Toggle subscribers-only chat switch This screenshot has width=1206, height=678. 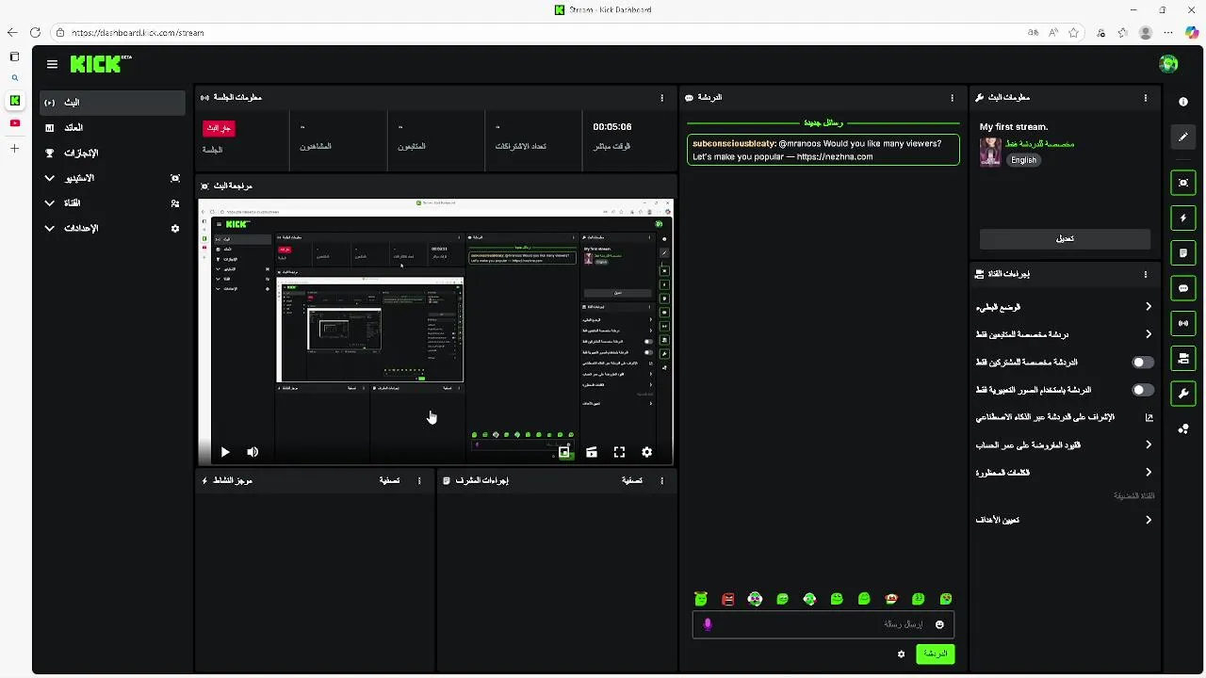[1142, 362]
